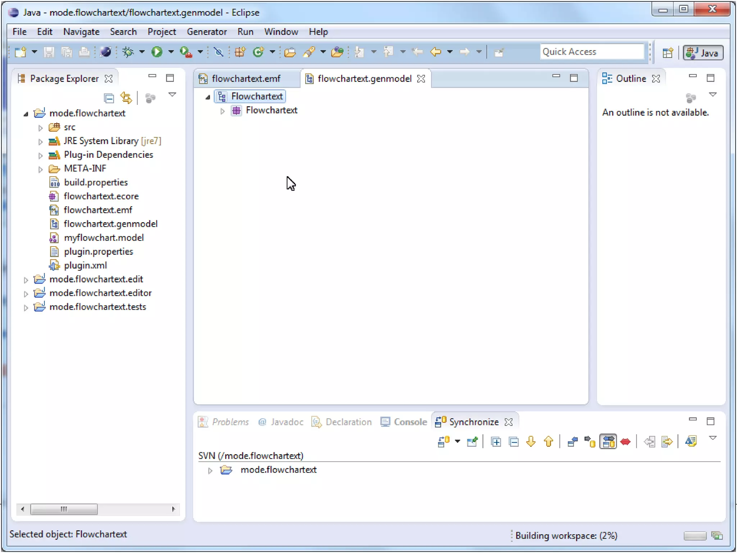
Task: Open the Run button dropdown arrow
Action: click(171, 52)
